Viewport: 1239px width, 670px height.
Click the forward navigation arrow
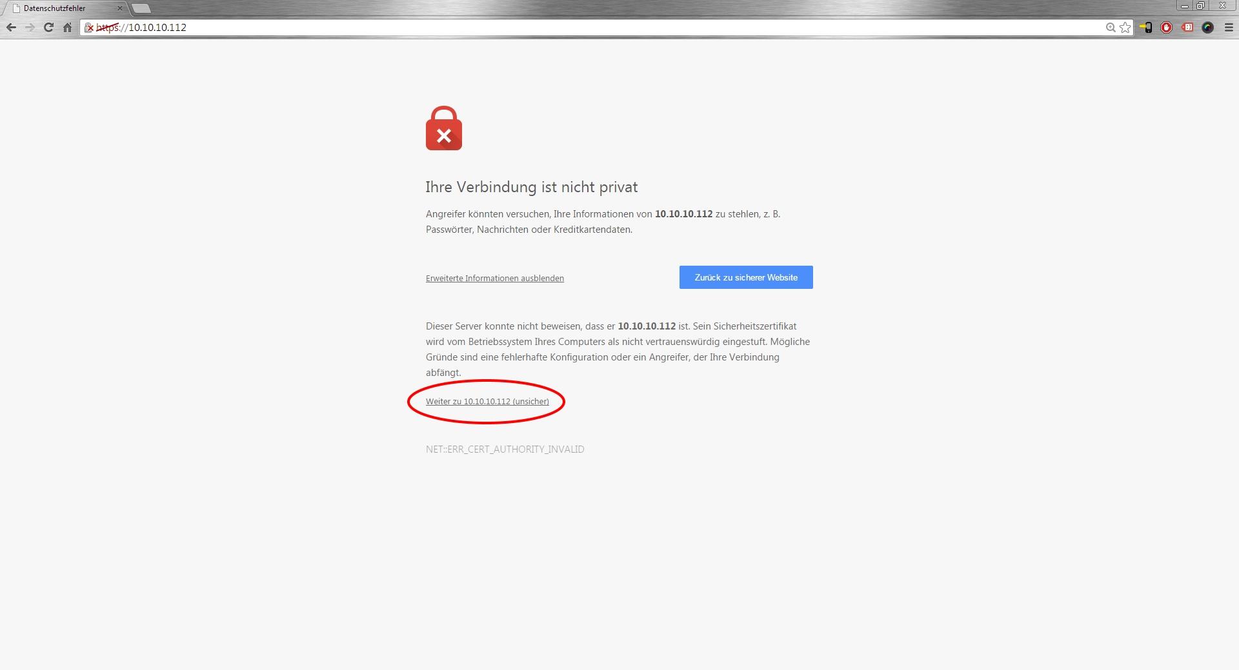click(x=30, y=27)
